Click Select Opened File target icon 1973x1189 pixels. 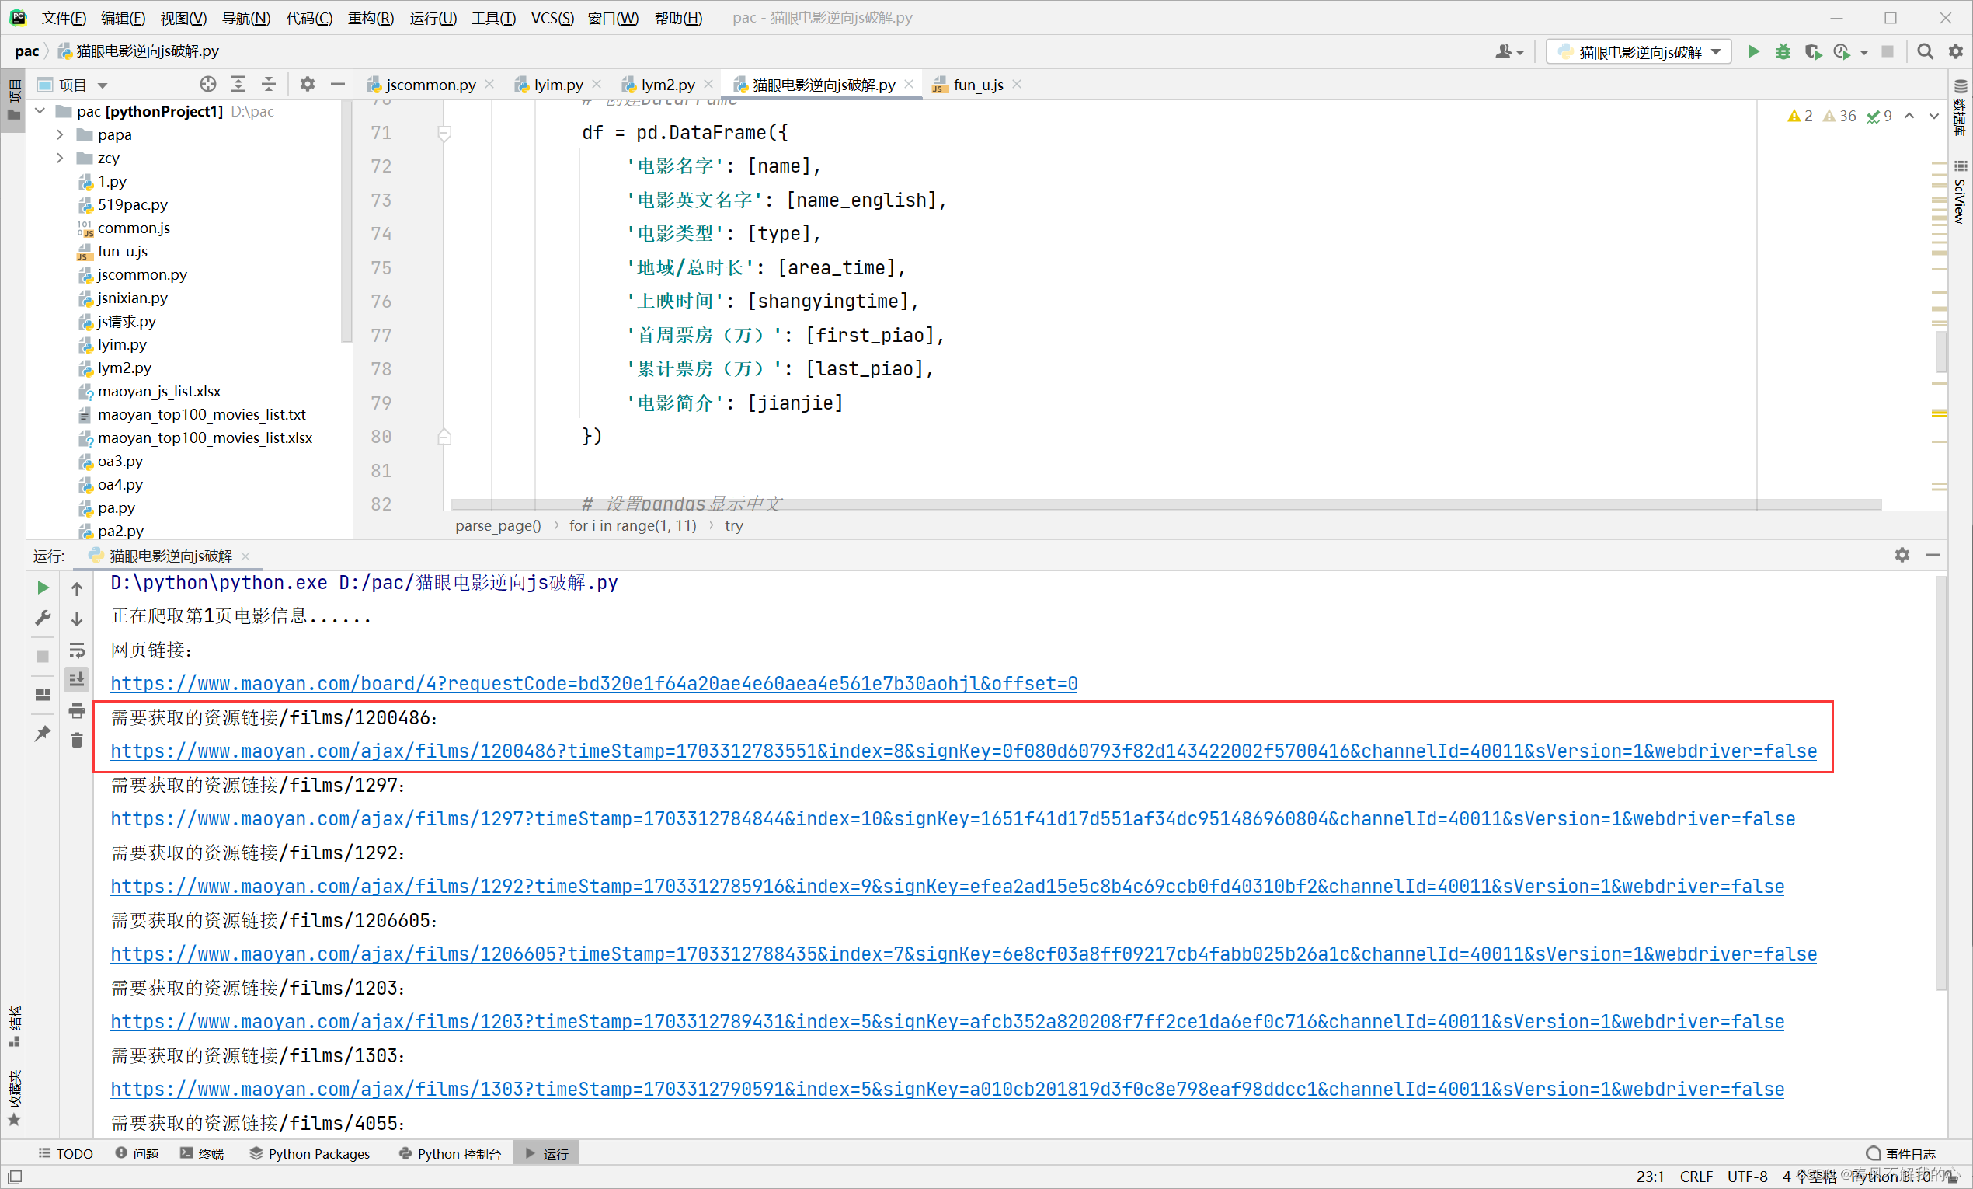(x=208, y=84)
